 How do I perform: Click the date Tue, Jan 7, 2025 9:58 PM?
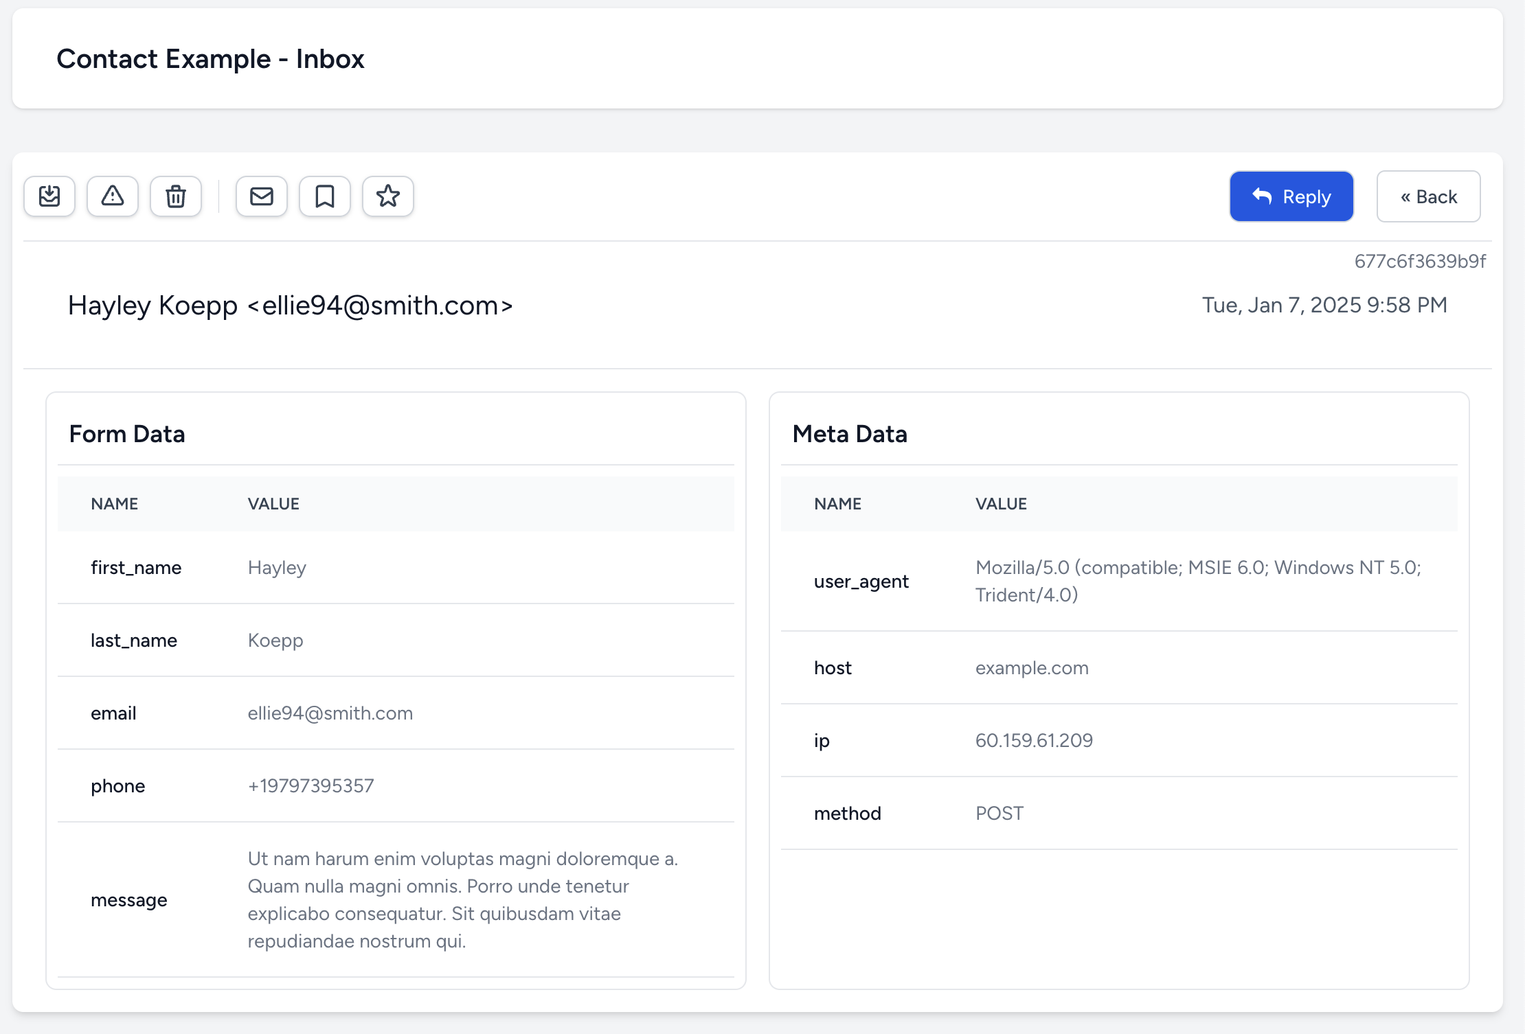[1324, 306]
